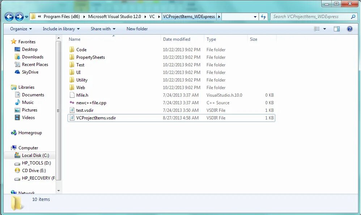Expand arrow after Program Files (x86) breadcrumb

(x=84, y=17)
